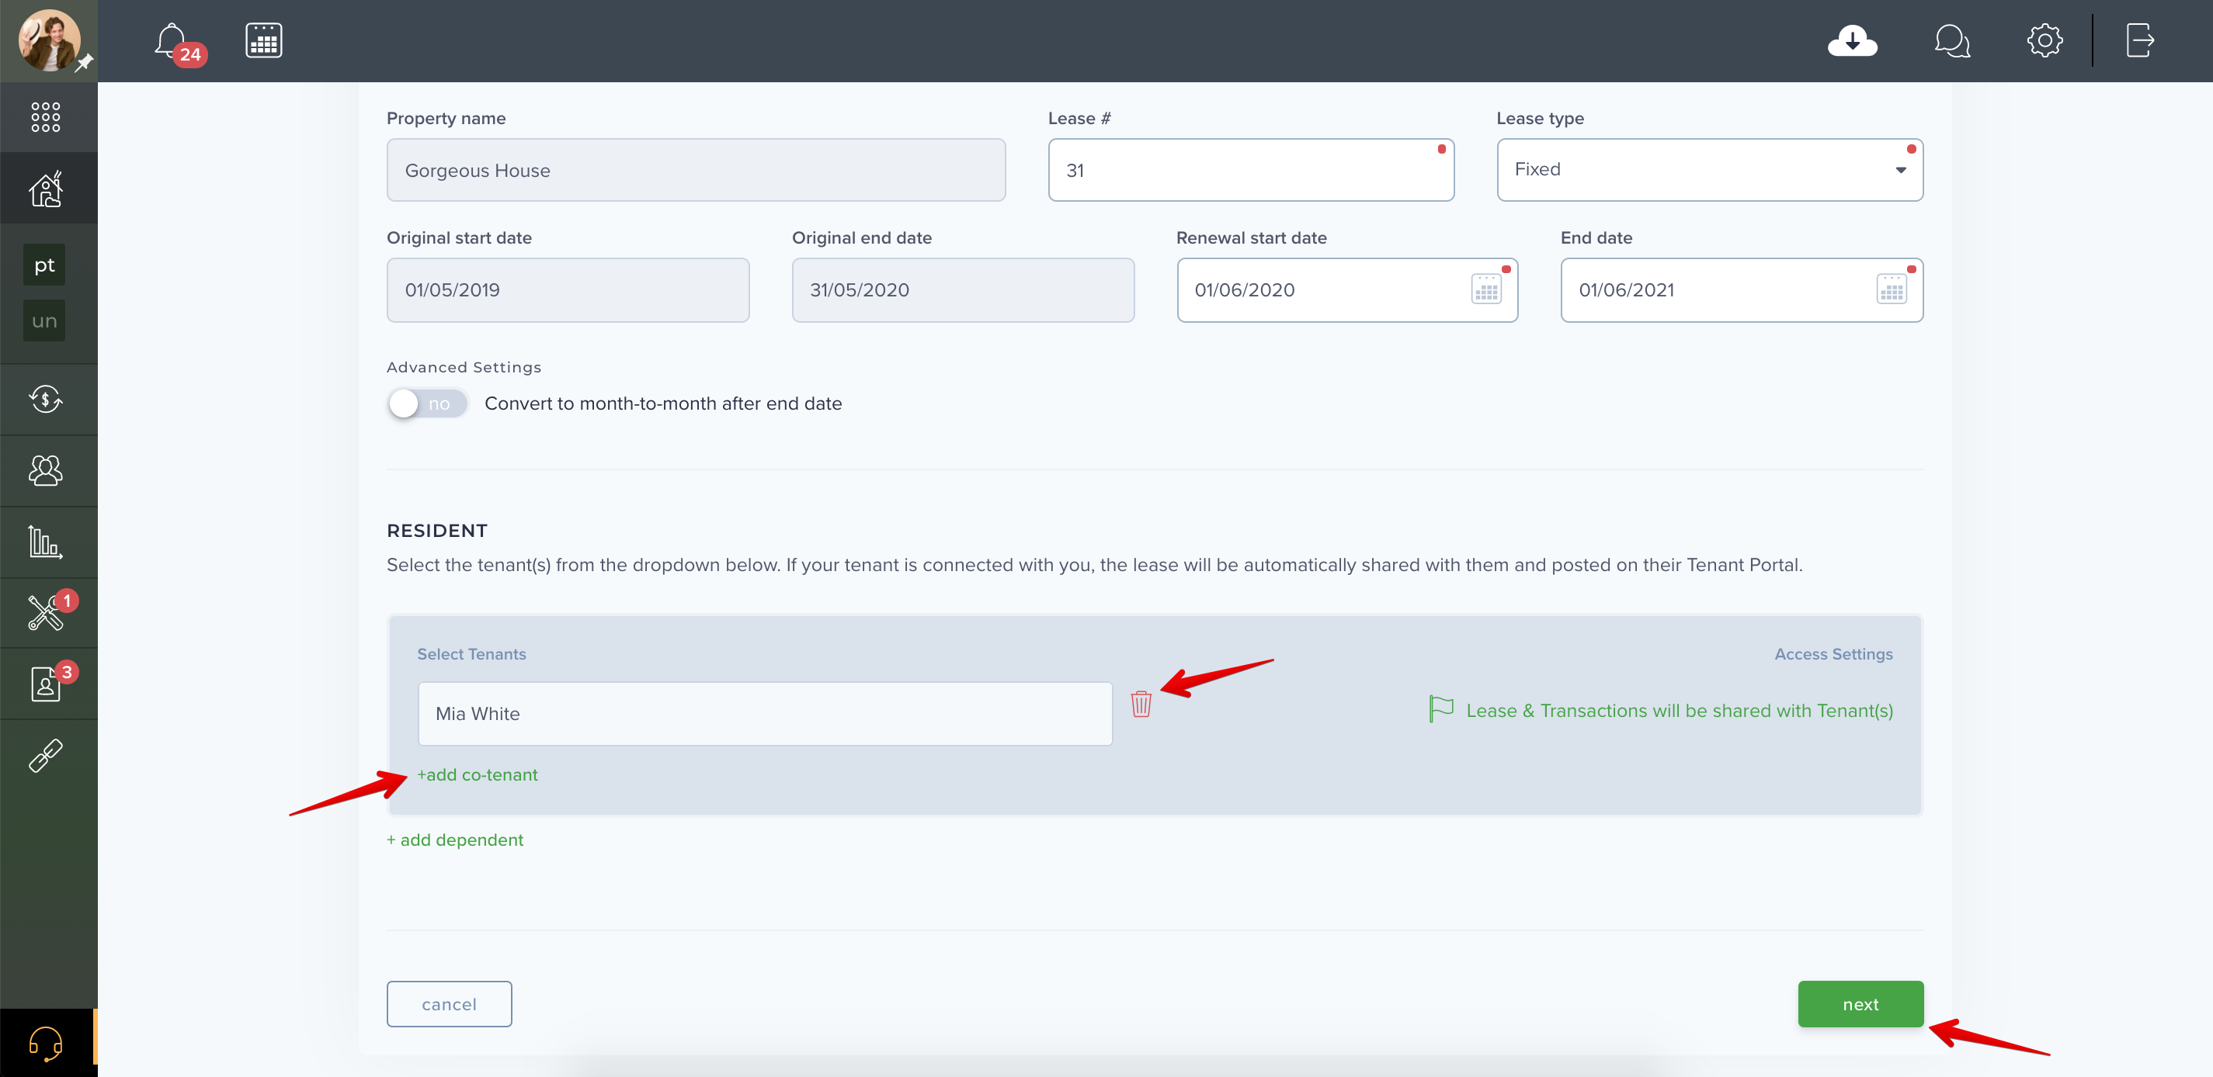This screenshot has width=2213, height=1077.
Task: Open the calendar icon in top bar
Action: pos(264,40)
